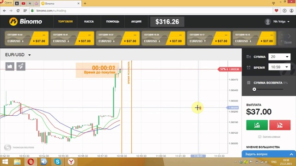
Task: Open the trade card from 10:34
Action: click(x=163, y=38)
